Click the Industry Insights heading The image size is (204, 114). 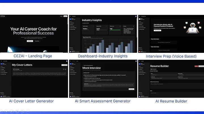[x=92, y=20]
